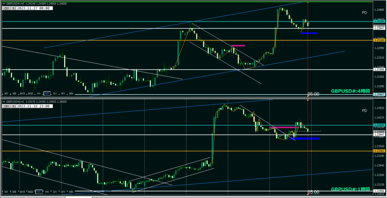Click 1.24293 price tag on upper chart
387x198 pixels.
pyautogui.click(x=379, y=22)
